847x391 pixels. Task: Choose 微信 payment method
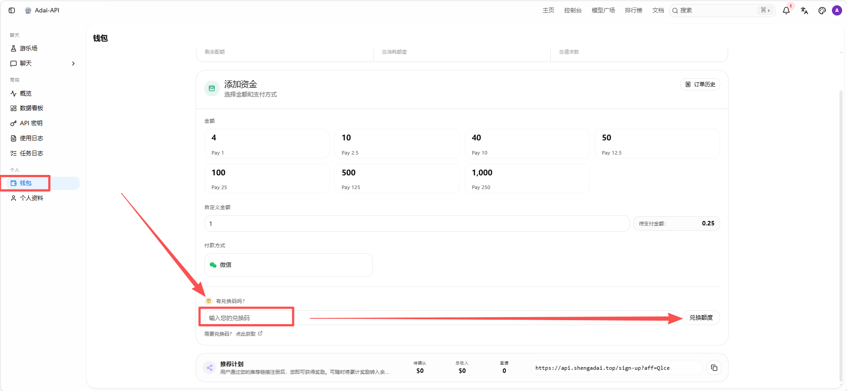click(289, 265)
